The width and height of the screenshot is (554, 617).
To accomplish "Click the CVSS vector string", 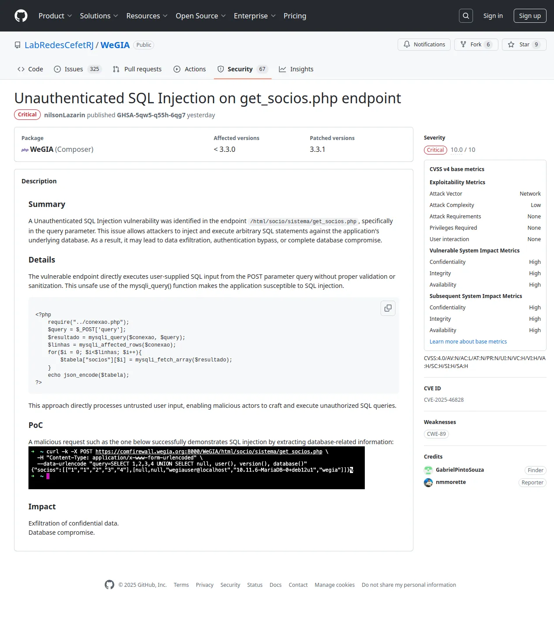I will 485,362.
